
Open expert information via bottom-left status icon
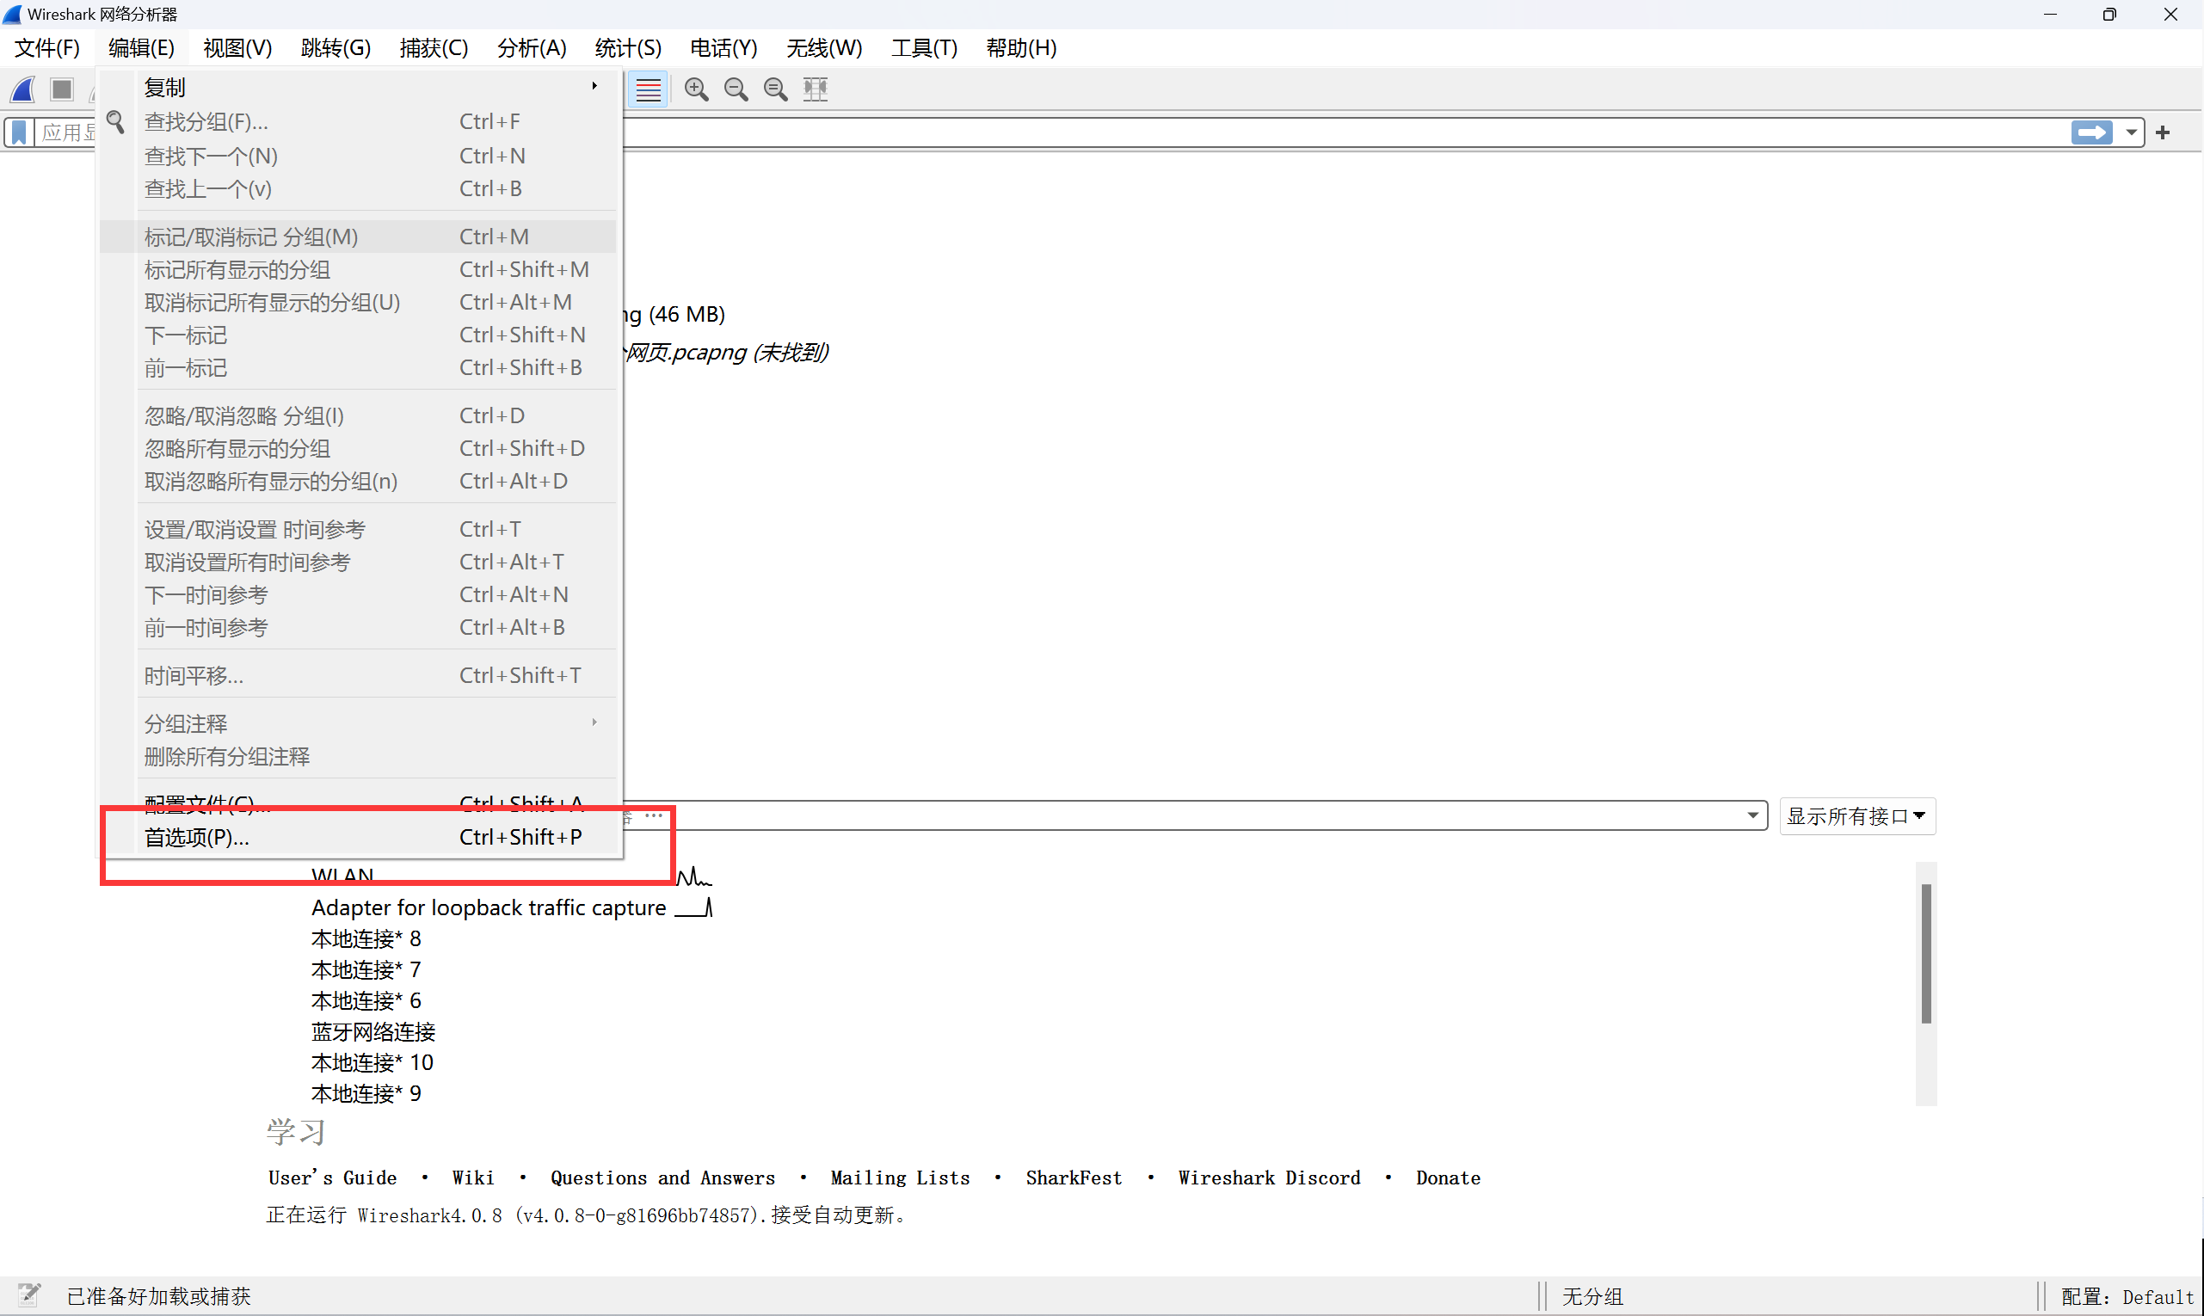coord(29,1294)
